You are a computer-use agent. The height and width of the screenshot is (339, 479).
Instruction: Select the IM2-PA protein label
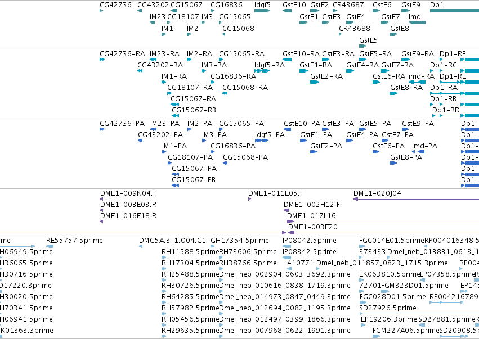200,124
